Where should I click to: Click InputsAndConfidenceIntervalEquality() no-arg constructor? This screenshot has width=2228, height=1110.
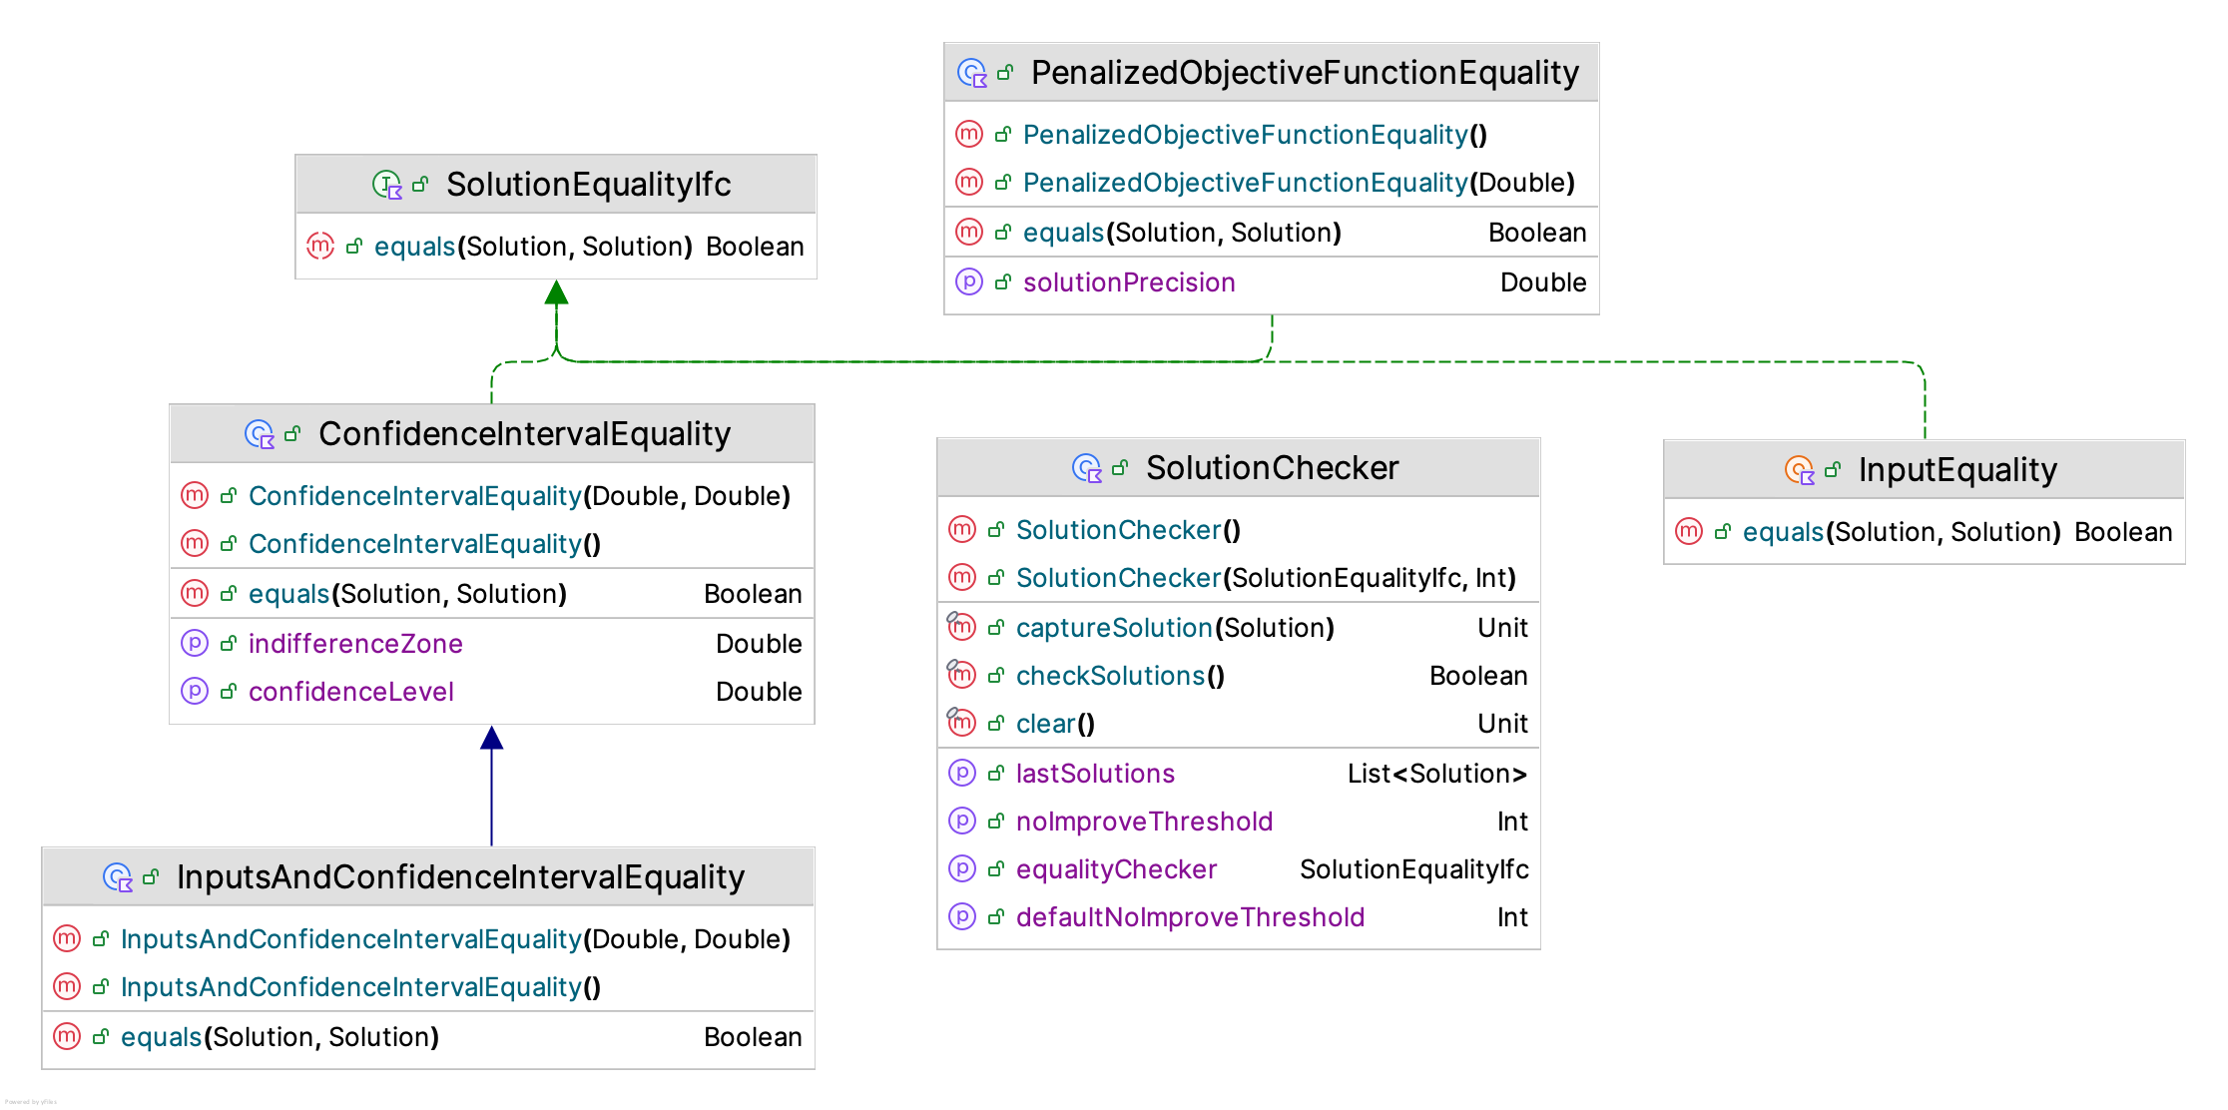[x=360, y=987]
